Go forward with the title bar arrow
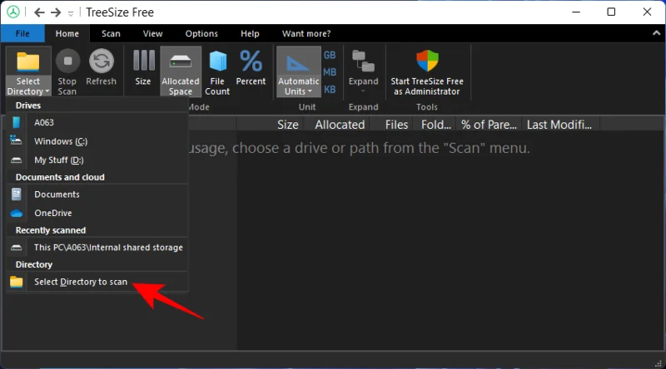The height and width of the screenshot is (369, 666). 56,12
